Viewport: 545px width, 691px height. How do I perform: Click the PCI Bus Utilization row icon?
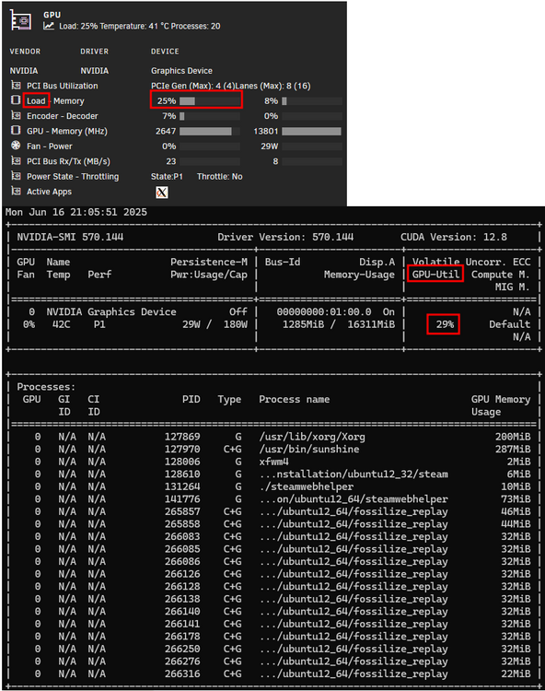pyautogui.click(x=16, y=85)
